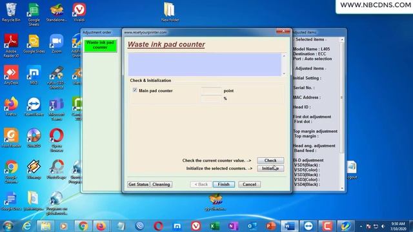Click the Cleaning button
The width and height of the screenshot is (413, 232).
pos(161,184)
